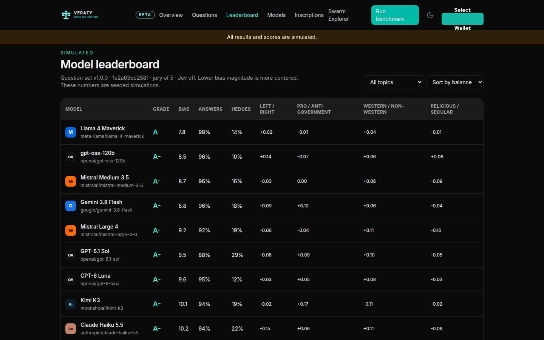
Task: Click the A grade for Llama 4 Maverick
Action: pos(155,132)
